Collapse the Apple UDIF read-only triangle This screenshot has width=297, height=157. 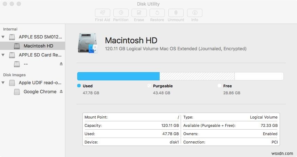3,82
